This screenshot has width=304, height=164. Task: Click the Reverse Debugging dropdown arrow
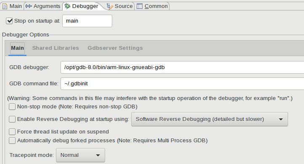coord(281,119)
